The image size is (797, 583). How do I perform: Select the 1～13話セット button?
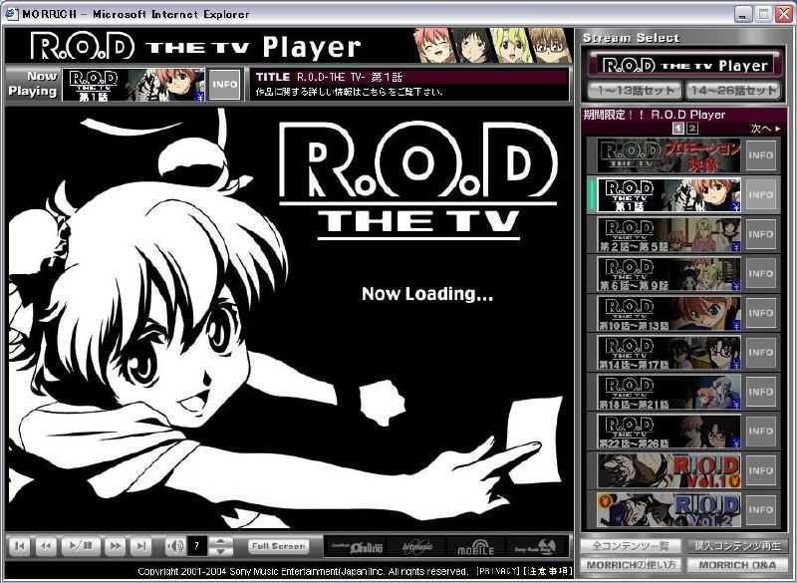(635, 91)
